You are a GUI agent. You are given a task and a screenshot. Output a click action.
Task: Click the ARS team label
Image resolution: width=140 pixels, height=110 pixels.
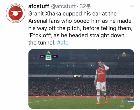pos(43,56)
